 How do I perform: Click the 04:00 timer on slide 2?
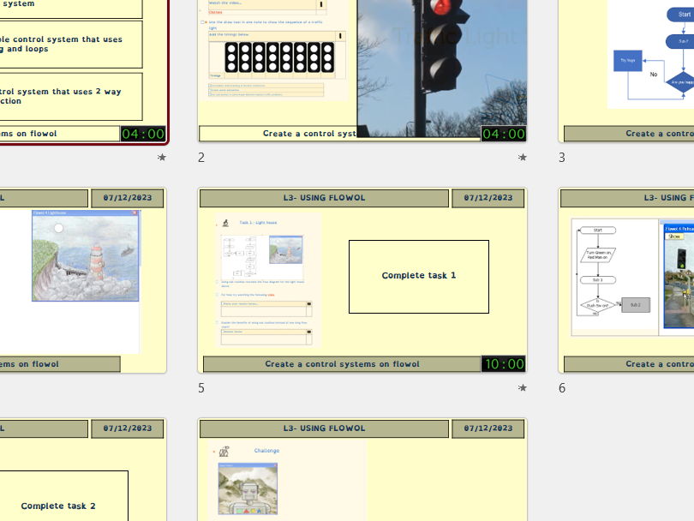pos(503,134)
